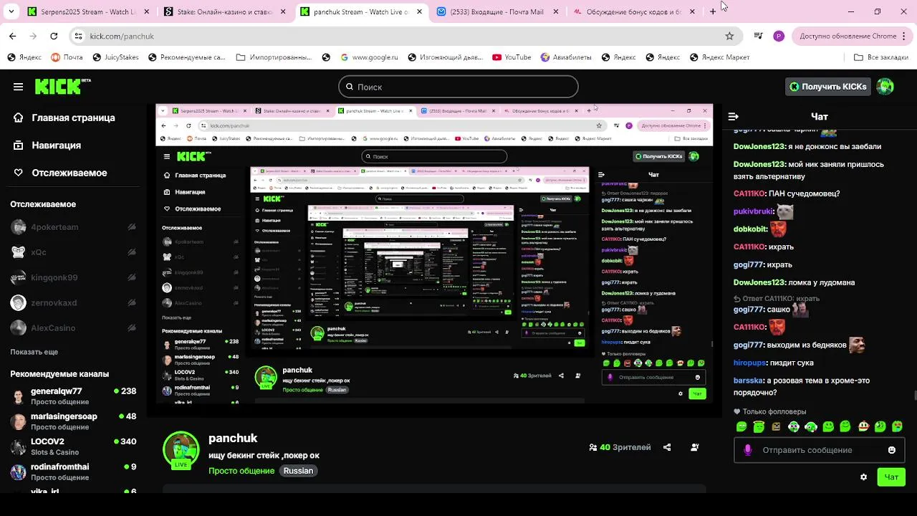Image resolution: width=917 pixels, height=516 pixels.
Task: Open JuicyStakes bookmark
Action: [115, 57]
